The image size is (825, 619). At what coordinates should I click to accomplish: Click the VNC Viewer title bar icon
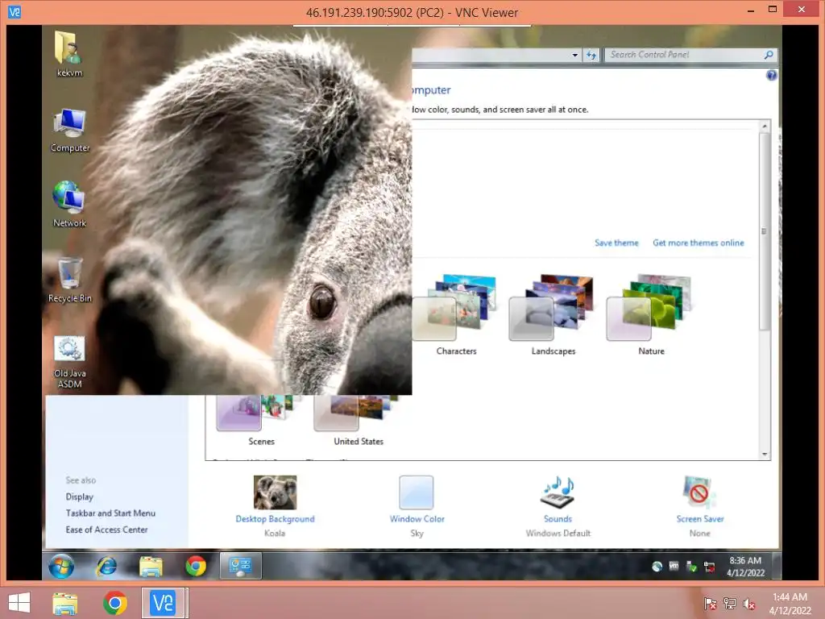pyautogui.click(x=15, y=11)
